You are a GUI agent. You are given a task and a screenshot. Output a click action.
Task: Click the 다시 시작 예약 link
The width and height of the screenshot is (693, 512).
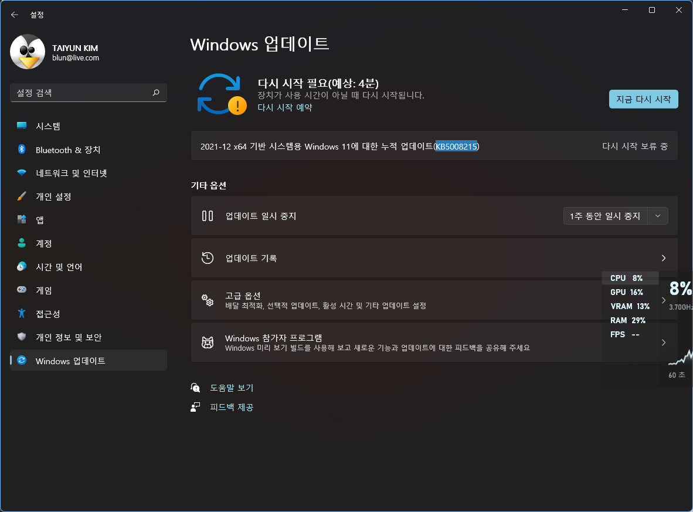(284, 107)
